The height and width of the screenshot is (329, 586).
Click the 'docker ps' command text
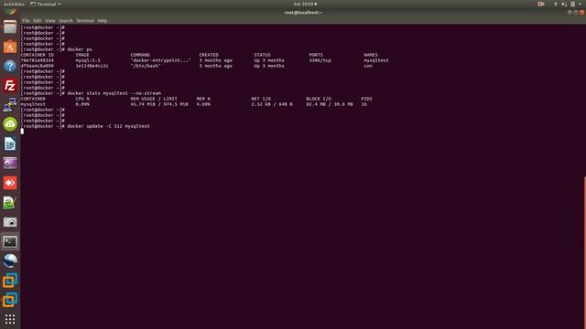[80, 49]
